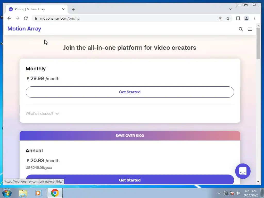Click the SAVE OVER $100 banner
This screenshot has width=264, height=198.
tap(130, 136)
